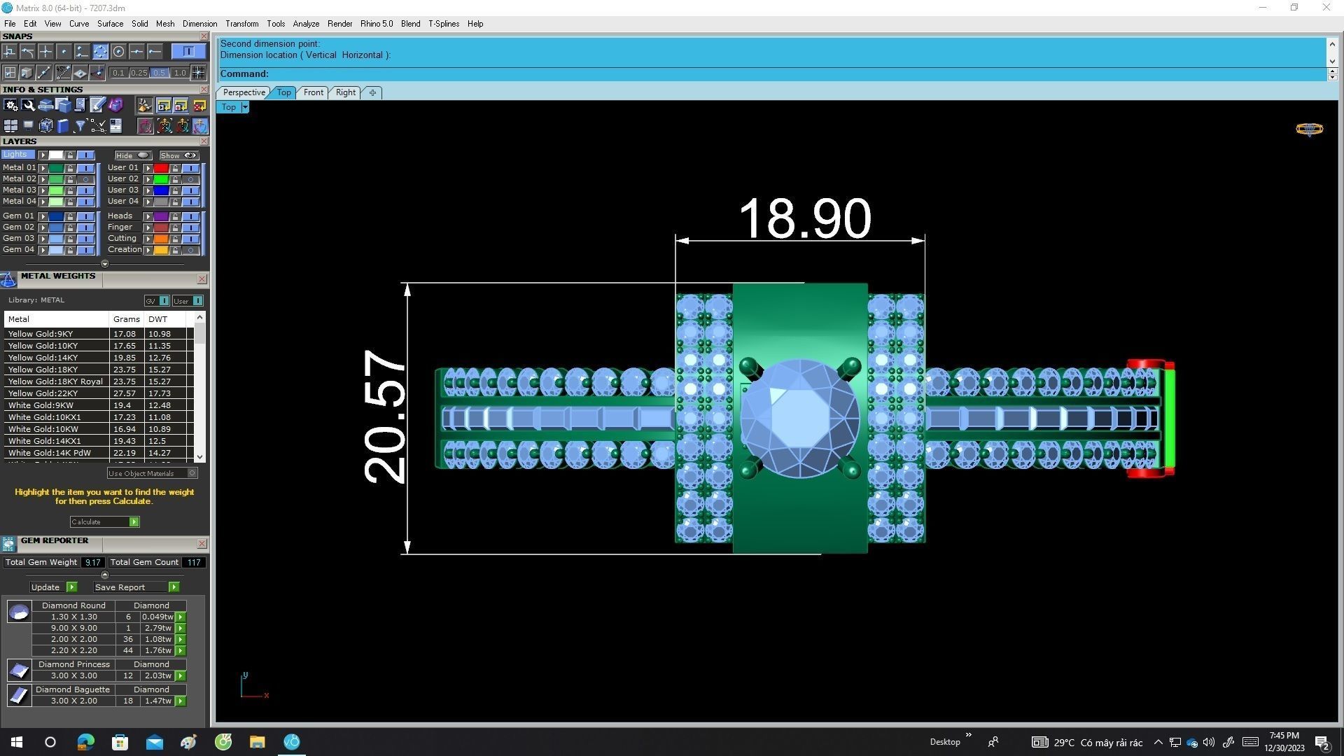Click the Gem Reporter panel icon

[x=8, y=544]
